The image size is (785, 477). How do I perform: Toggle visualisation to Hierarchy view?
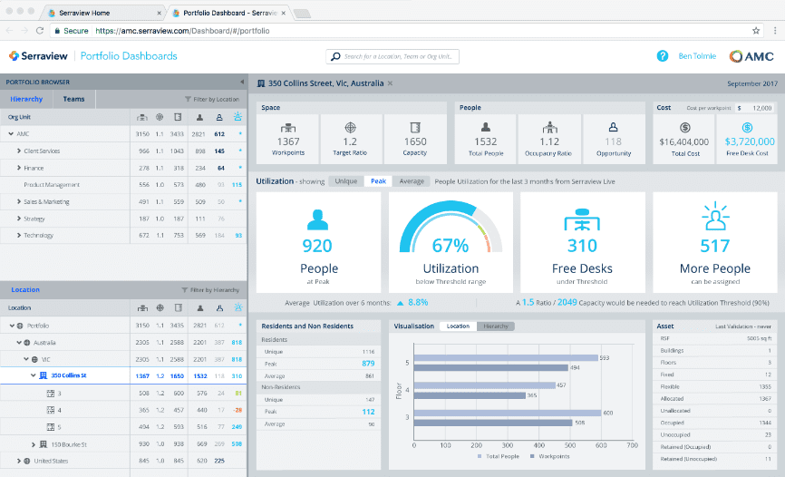click(495, 326)
